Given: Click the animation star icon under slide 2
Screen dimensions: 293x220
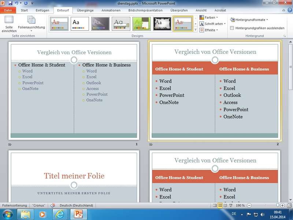Looking at the screenshot, I should [151, 144].
